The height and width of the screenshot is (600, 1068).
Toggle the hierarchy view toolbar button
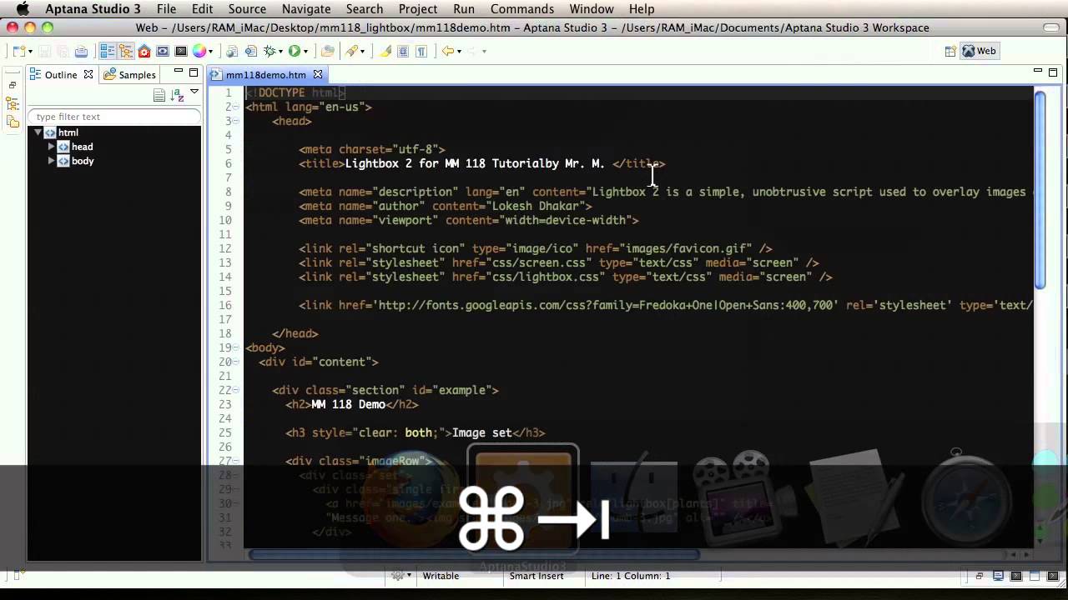(126, 51)
